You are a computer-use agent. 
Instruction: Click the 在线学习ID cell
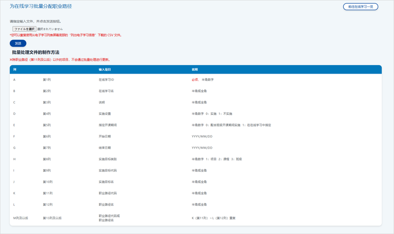[x=106, y=79]
